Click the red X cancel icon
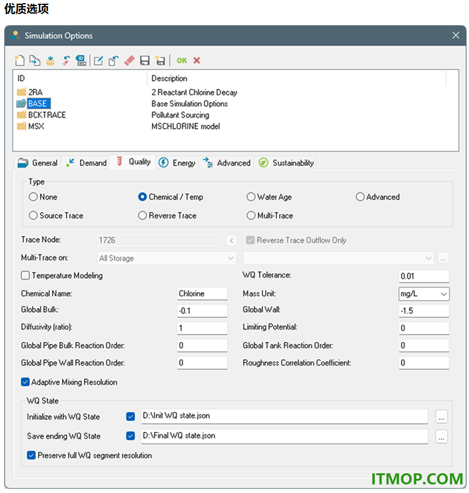 click(197, 60)
